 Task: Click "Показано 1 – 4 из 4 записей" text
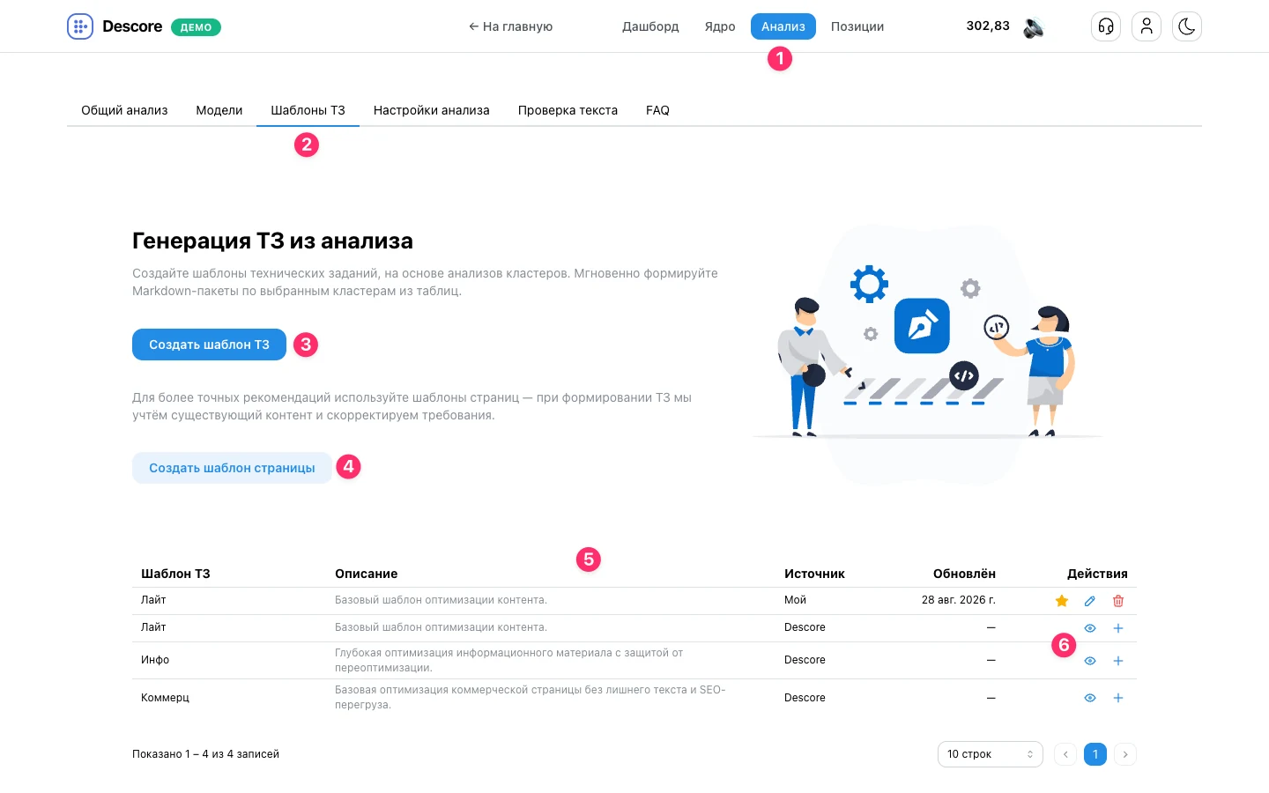click(205, 754)
